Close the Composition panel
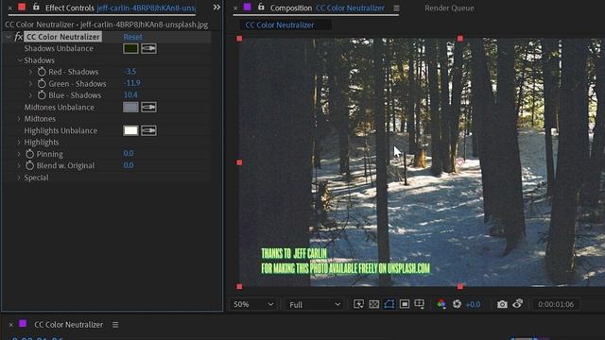605x340 pixels. coord(235,8)
